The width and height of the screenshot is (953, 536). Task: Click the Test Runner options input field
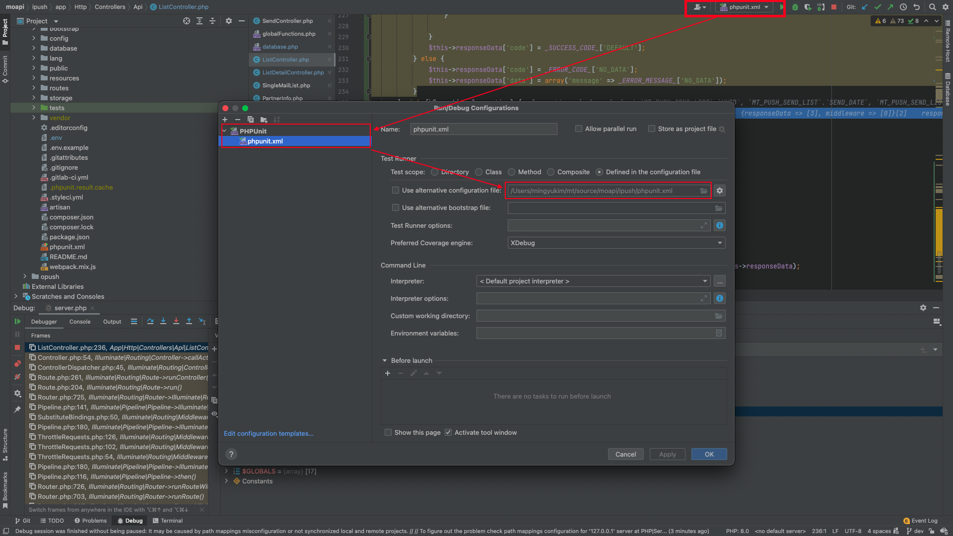(603, 226)
